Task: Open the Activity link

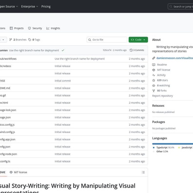Action: pos(161,75)
